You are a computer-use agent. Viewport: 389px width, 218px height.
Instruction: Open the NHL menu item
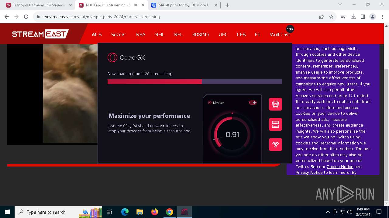tap(160, 35)
